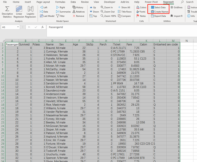Toggle Gridlines display

coord(176,7)
